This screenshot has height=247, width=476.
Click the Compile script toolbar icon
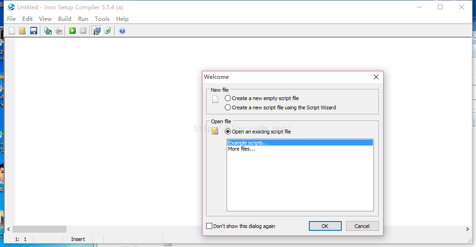pyautogui.click(x=48, y=31)
